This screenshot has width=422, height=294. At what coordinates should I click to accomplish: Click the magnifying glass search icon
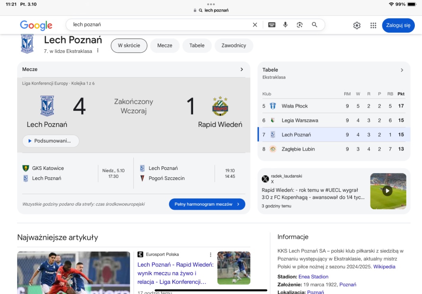point(315,25)
